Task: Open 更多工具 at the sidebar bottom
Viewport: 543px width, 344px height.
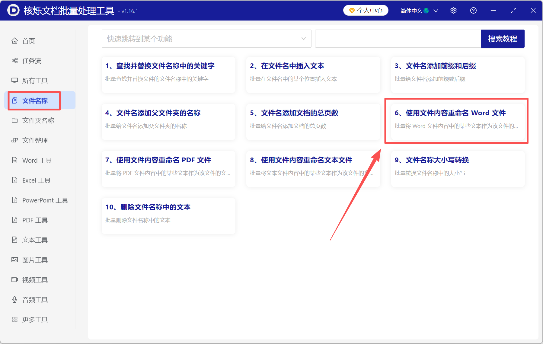Action: coord(35,319)
